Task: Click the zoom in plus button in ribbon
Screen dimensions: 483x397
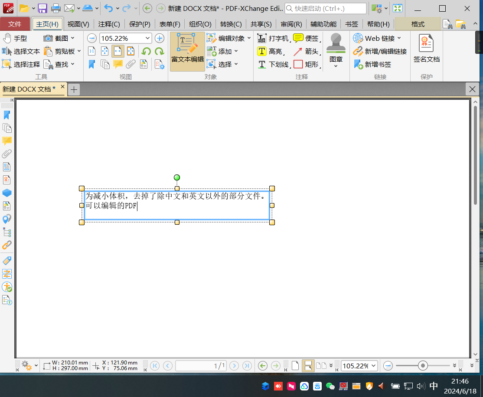Action: click(160, 38)
